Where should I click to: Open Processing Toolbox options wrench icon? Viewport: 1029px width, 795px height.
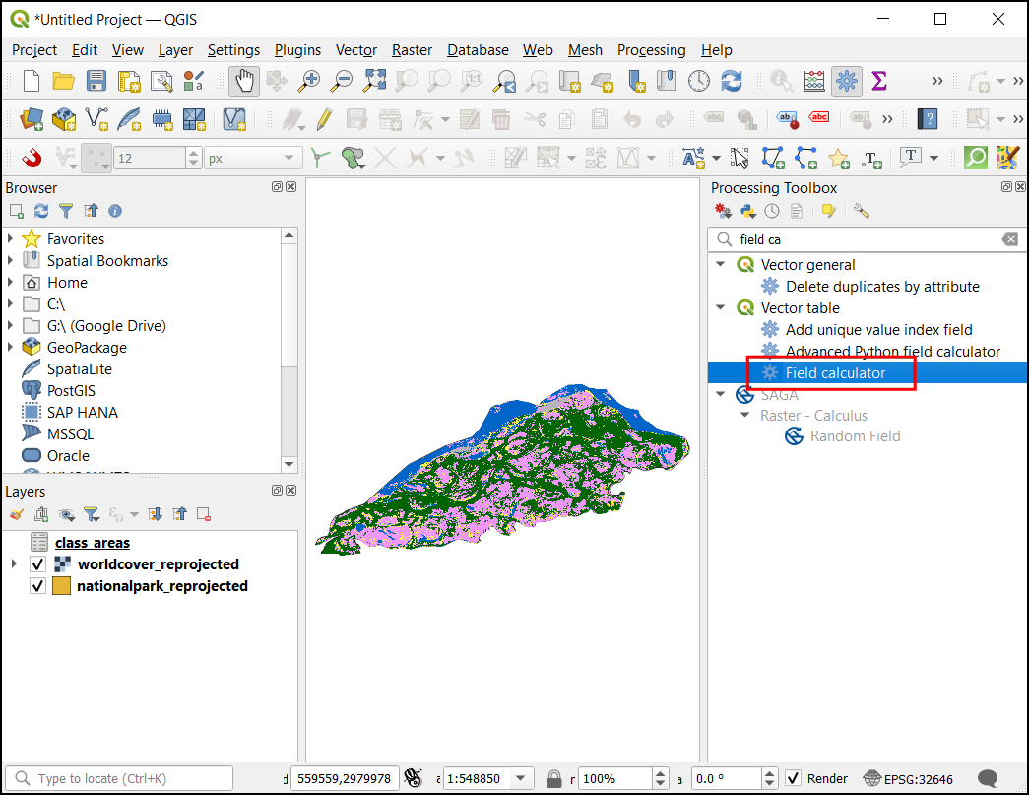click(862, 211)
